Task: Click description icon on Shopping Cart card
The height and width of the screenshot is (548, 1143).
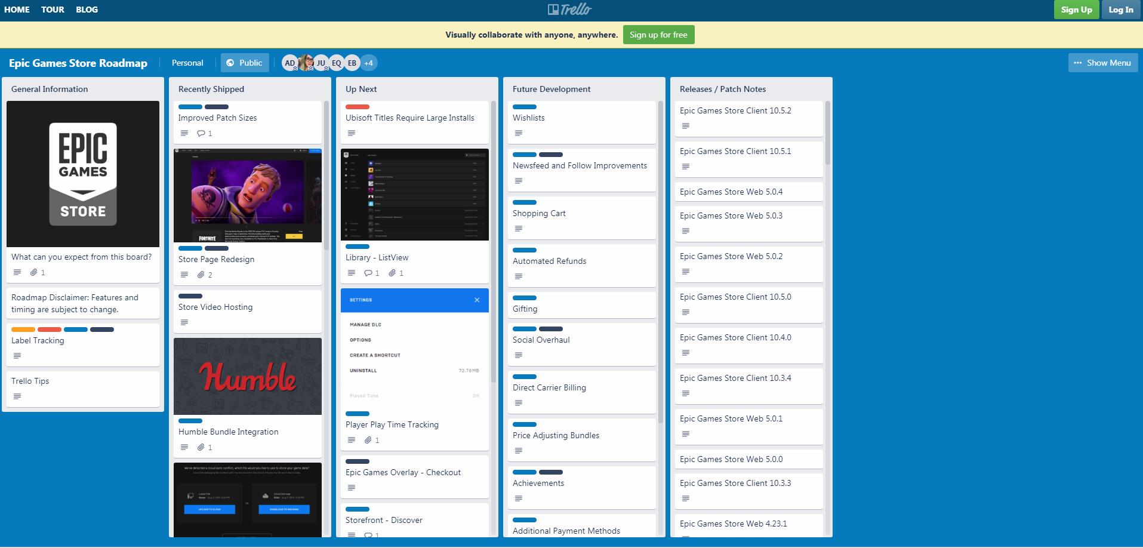Action: coord(519,229)
